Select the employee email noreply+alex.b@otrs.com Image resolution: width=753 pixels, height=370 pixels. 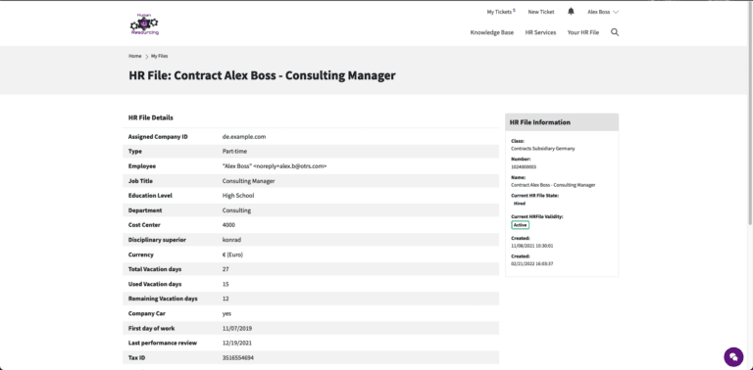click(x=290, y=166)
